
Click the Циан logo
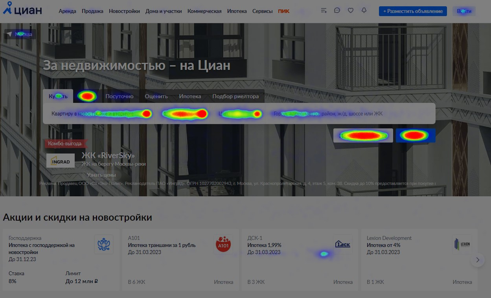click(x=22, y=9)
